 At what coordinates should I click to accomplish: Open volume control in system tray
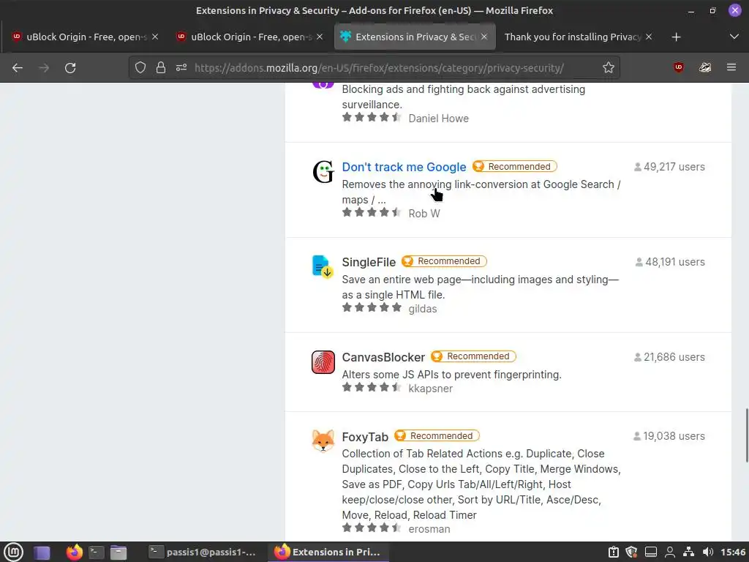coord(708,552)
